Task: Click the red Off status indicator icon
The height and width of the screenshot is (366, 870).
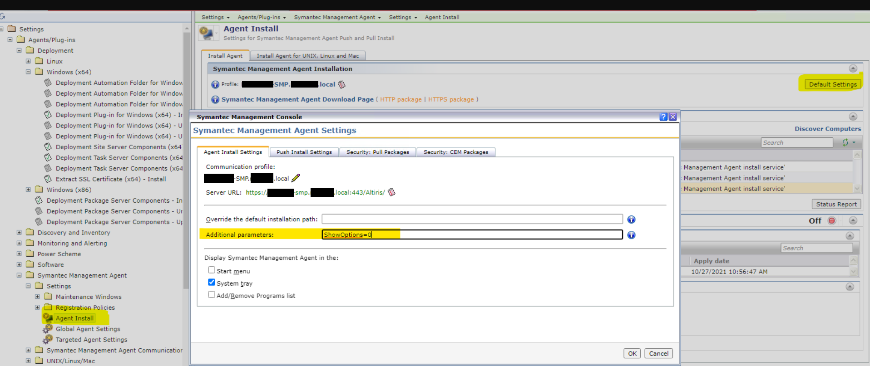Action: click(x=832, y=220)
